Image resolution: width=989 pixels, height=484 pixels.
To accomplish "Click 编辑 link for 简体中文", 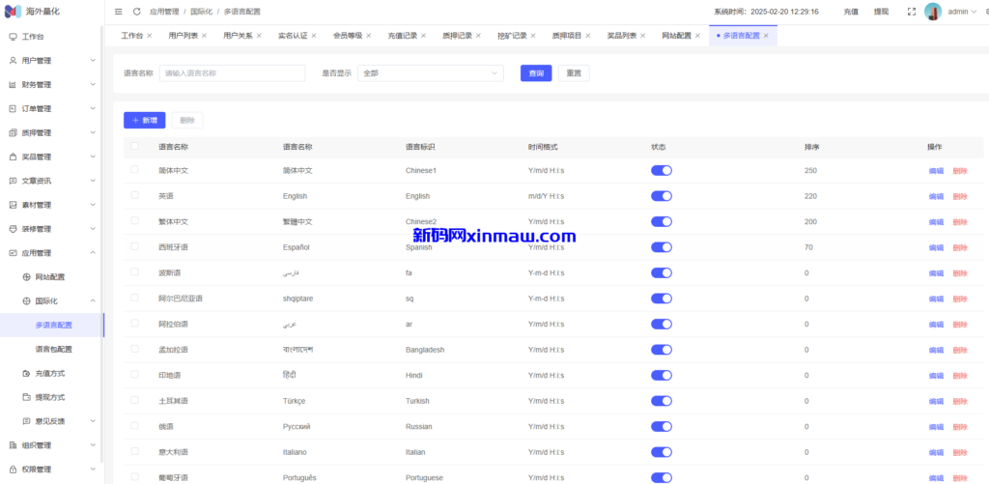I will [x=936, y=171].
